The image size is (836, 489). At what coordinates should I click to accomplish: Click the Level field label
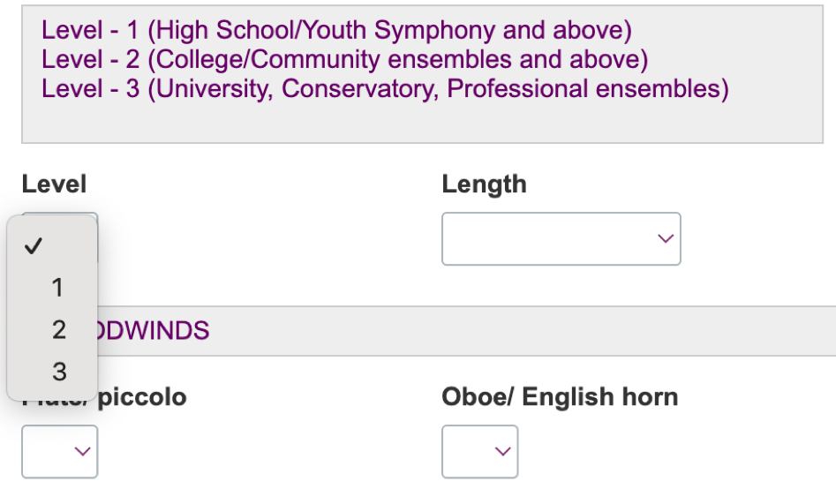(54, 184)
